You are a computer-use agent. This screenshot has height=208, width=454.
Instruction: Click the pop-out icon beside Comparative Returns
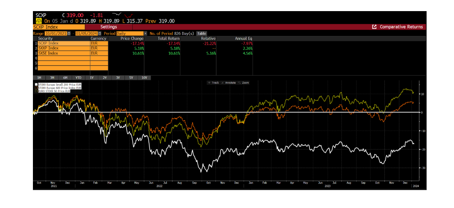point(374,27)
